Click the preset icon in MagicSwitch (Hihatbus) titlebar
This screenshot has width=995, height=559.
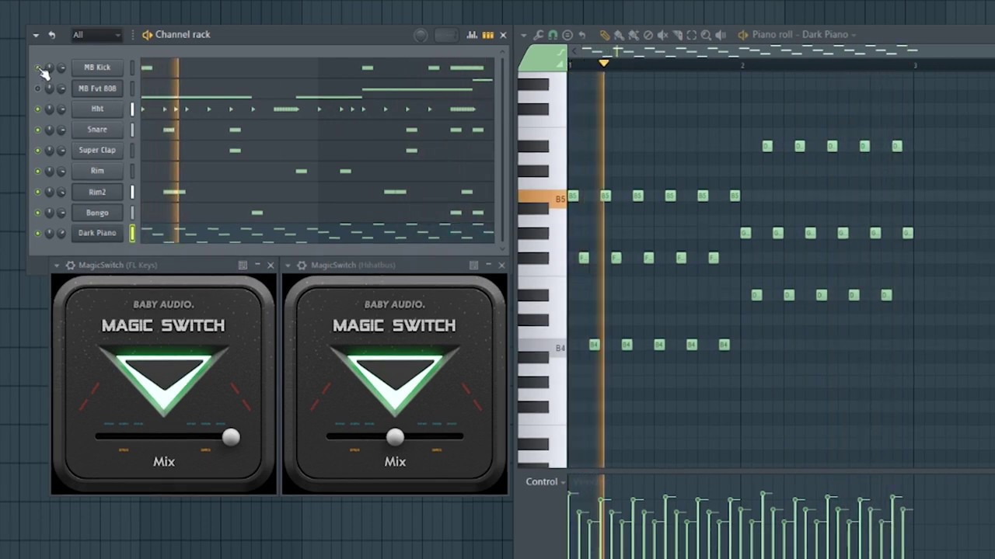click(473, 266)
